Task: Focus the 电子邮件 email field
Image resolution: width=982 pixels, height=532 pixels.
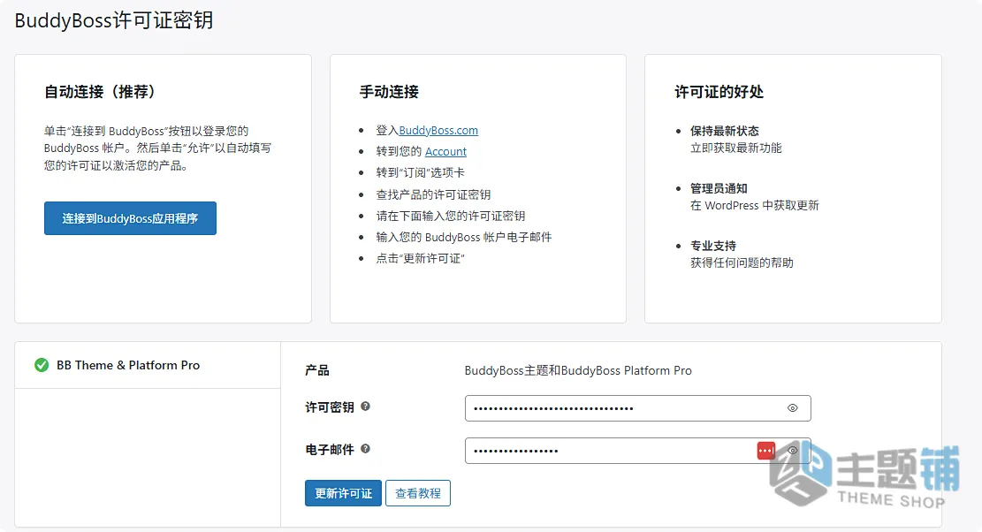Action: (637, 451)
